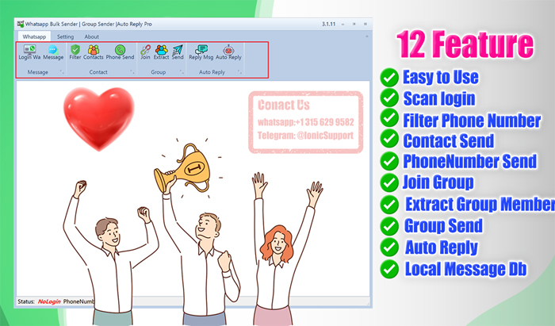Viewport: 555px width, 326px height.
Task: Open the Login Wa tool
Action: (x=30, y=52)
